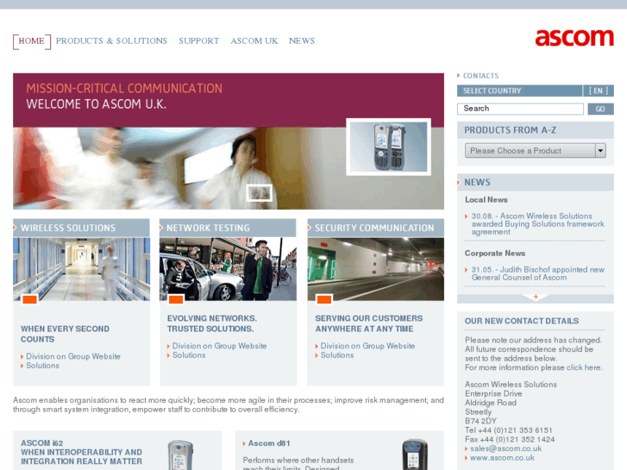Screen dimensions: 627x470
Task: Open the NEWS section heading
Action: [477, 183]
